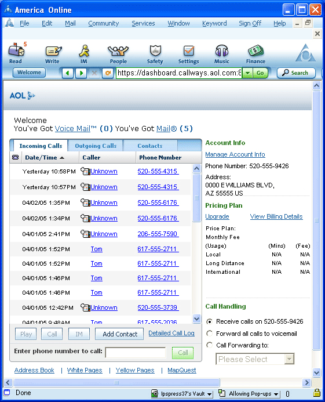Launch the IM running man icon

(x=84, y=54)
